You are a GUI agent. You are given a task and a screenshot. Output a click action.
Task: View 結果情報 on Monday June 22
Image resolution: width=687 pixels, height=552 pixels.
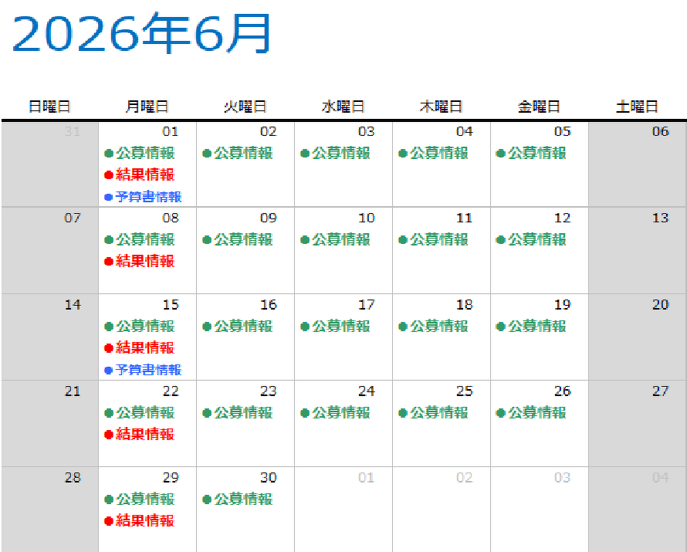click(144, 435)
